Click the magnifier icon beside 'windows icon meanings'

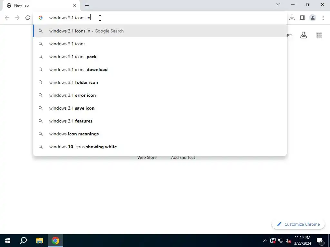[x=41, y=134]
